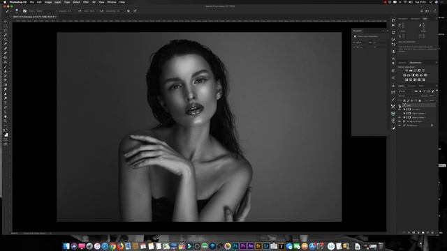
Task: Share image icon in options bar
Action: click(434, 11)
